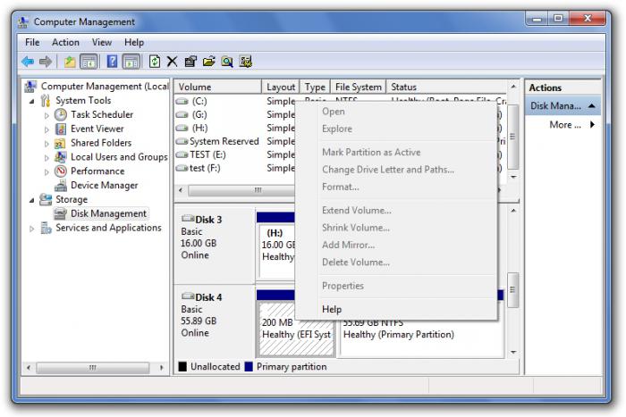The image size is (626, 417).
Task: Click the Task Scheduler clock icon
Action: 60,114
